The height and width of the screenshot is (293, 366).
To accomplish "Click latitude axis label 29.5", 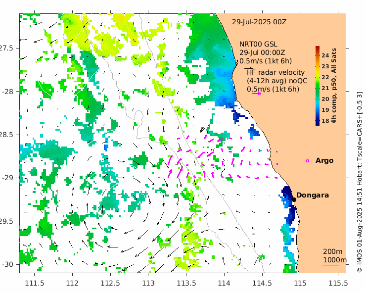I will point(6,221).
